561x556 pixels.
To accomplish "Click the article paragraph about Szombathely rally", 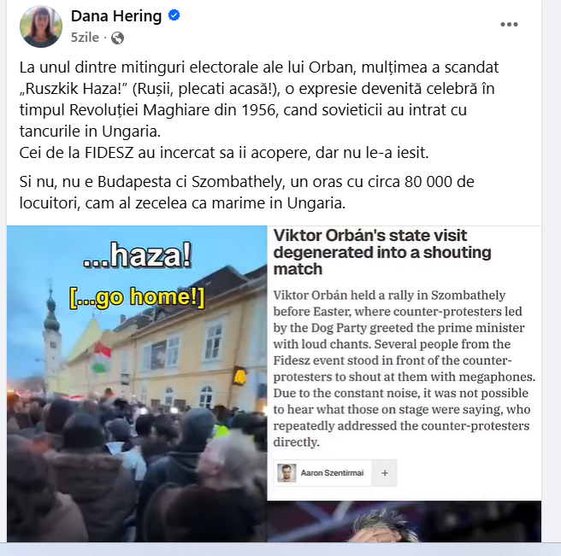I will tap(405, 368).
